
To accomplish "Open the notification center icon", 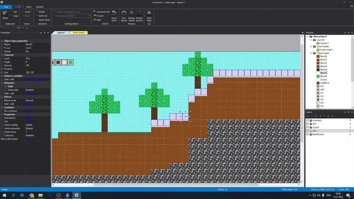I will 348,195.
